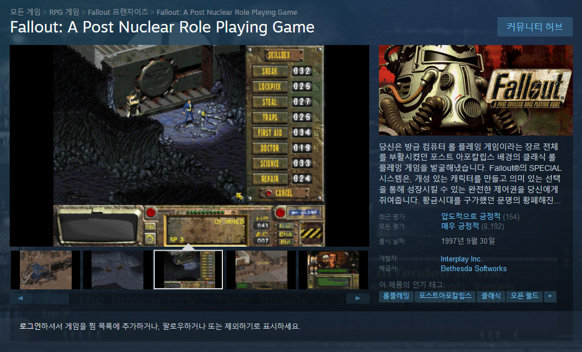Select the dark cave screenshot thumbnail

[117, 270]
